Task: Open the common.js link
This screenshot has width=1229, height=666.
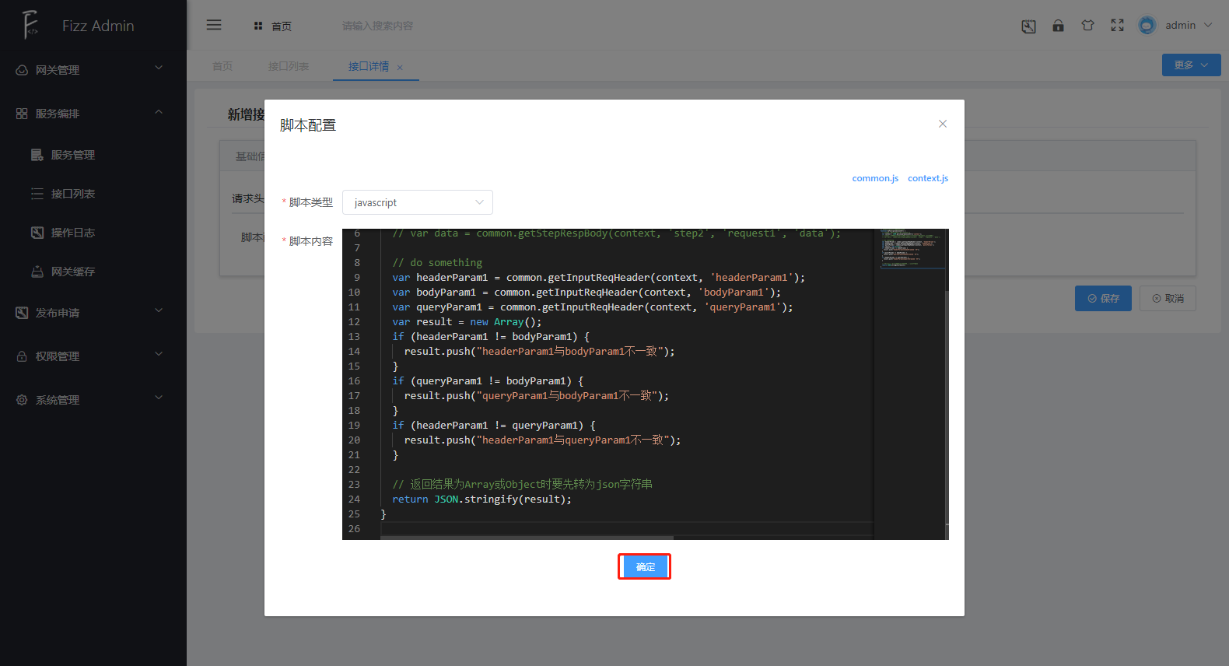Action: click(x=874, y=178)
